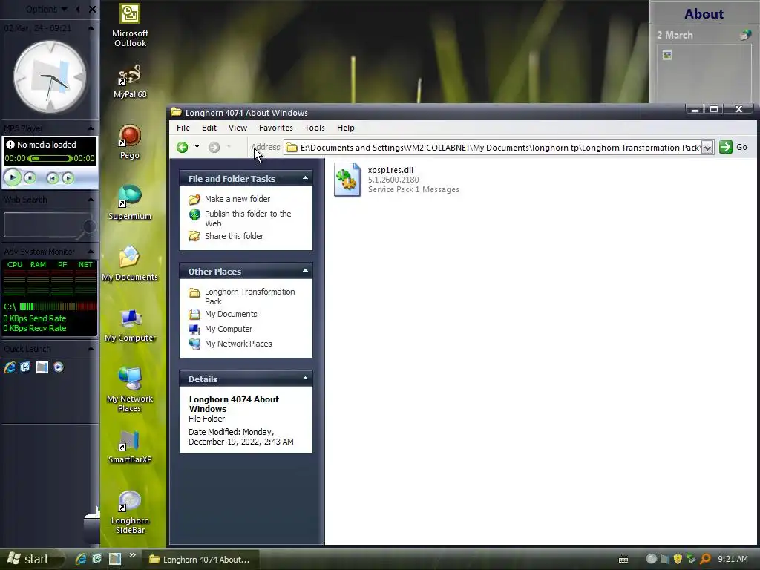This screenshot has width=760, height=570.
Task: Select the My Computer desktop icon
Action: (130, 325)
